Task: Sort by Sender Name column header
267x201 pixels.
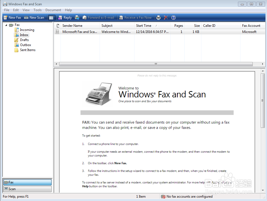Action: [x=80, y=26]
